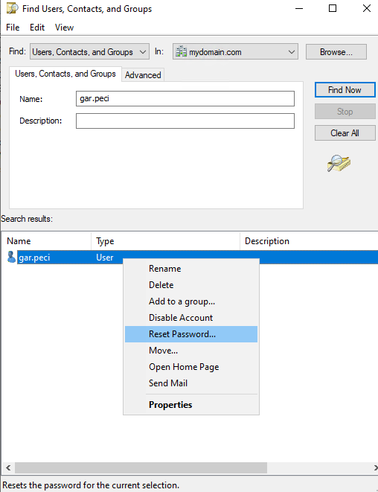Open Properties from the context menu
This screenshot has width=378, height=492.
coord(191,405)
